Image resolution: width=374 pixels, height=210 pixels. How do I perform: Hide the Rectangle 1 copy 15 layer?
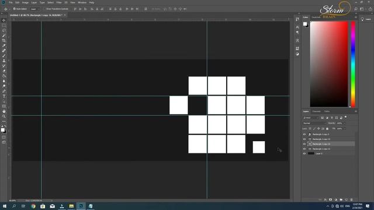pyautogui.click(x=304, y=139)
